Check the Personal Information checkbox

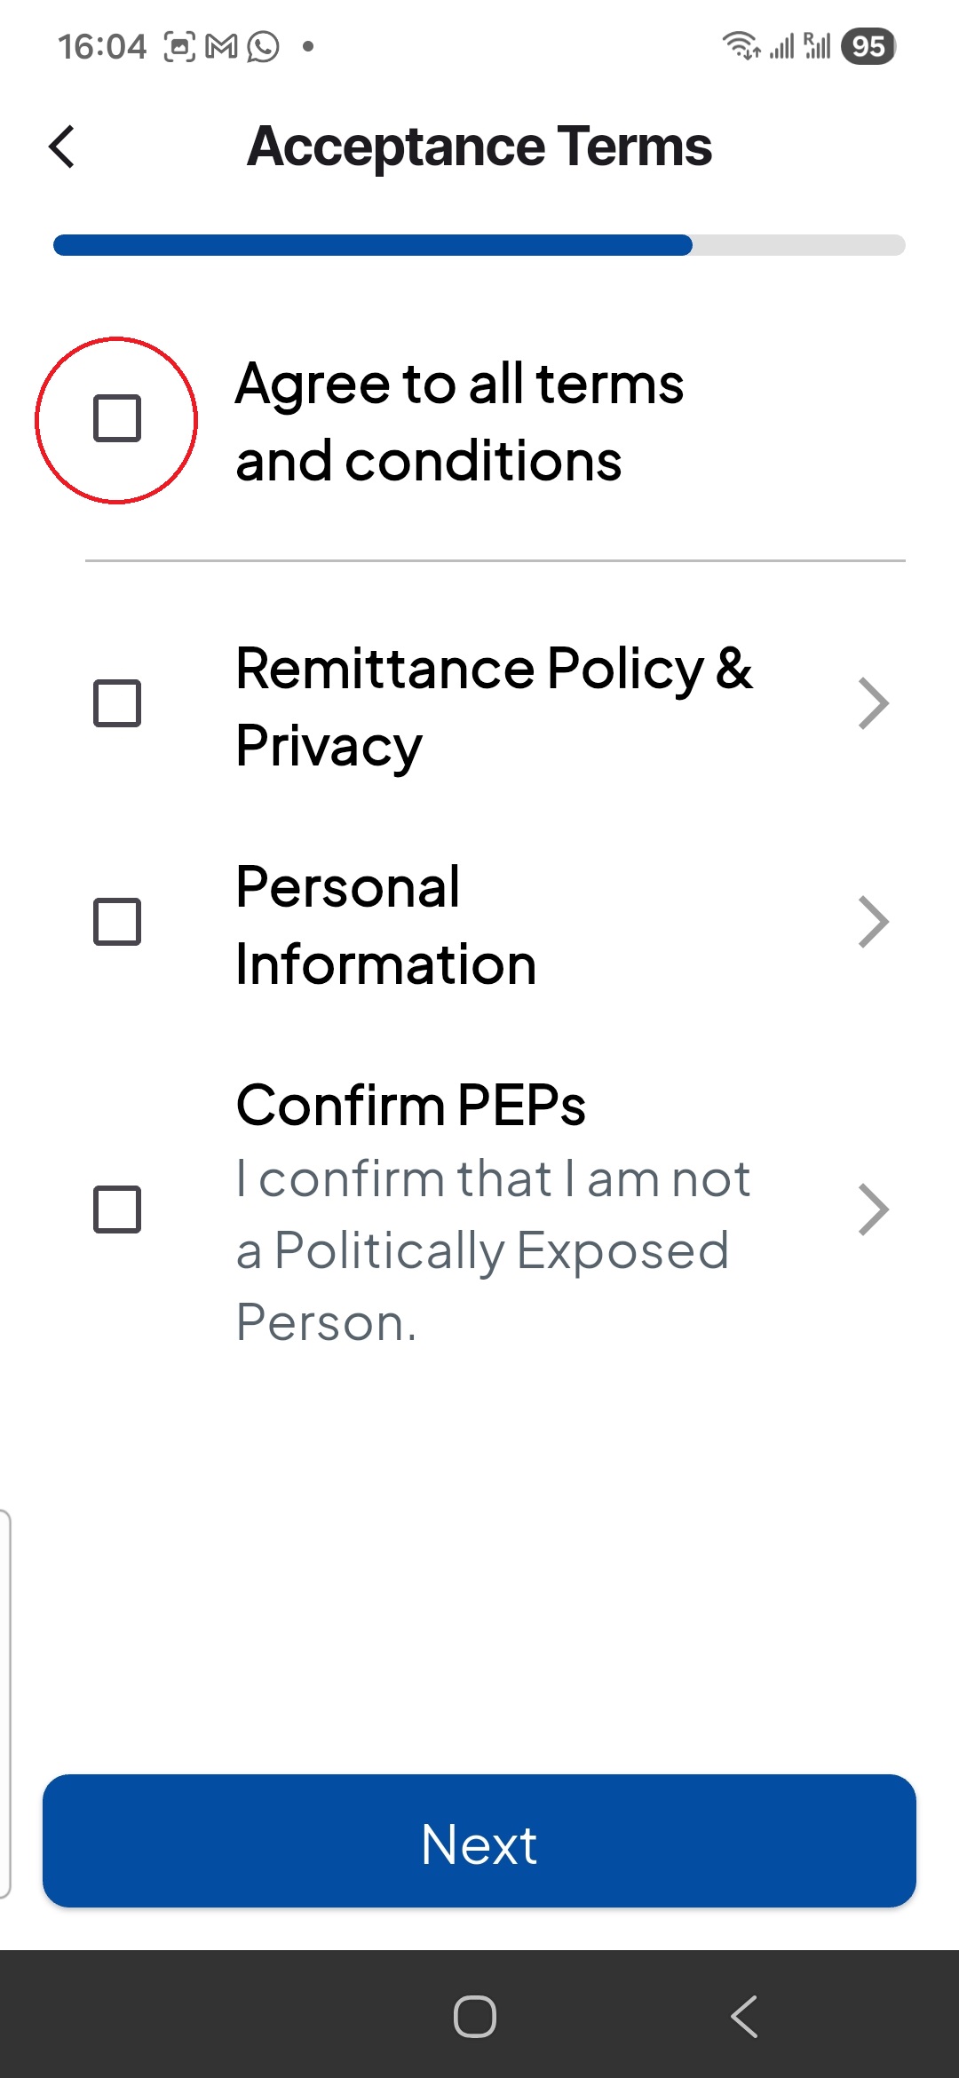(117, 922)
